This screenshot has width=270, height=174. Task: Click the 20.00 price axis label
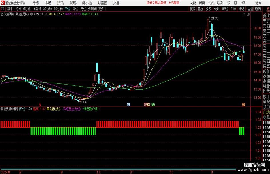point(257,28)
